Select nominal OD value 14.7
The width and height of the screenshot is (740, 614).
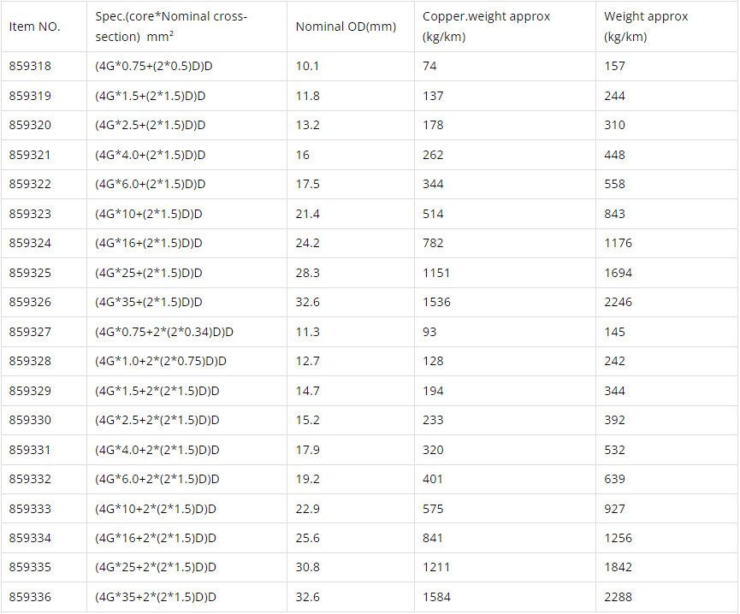(308, 391)
